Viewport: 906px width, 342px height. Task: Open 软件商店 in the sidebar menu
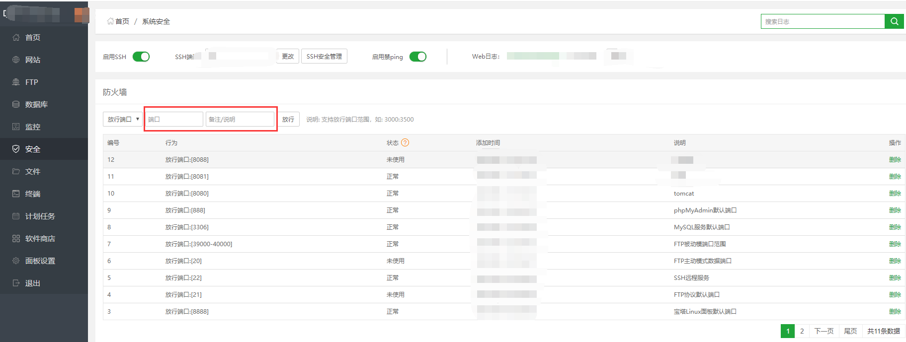coord(40,238)
